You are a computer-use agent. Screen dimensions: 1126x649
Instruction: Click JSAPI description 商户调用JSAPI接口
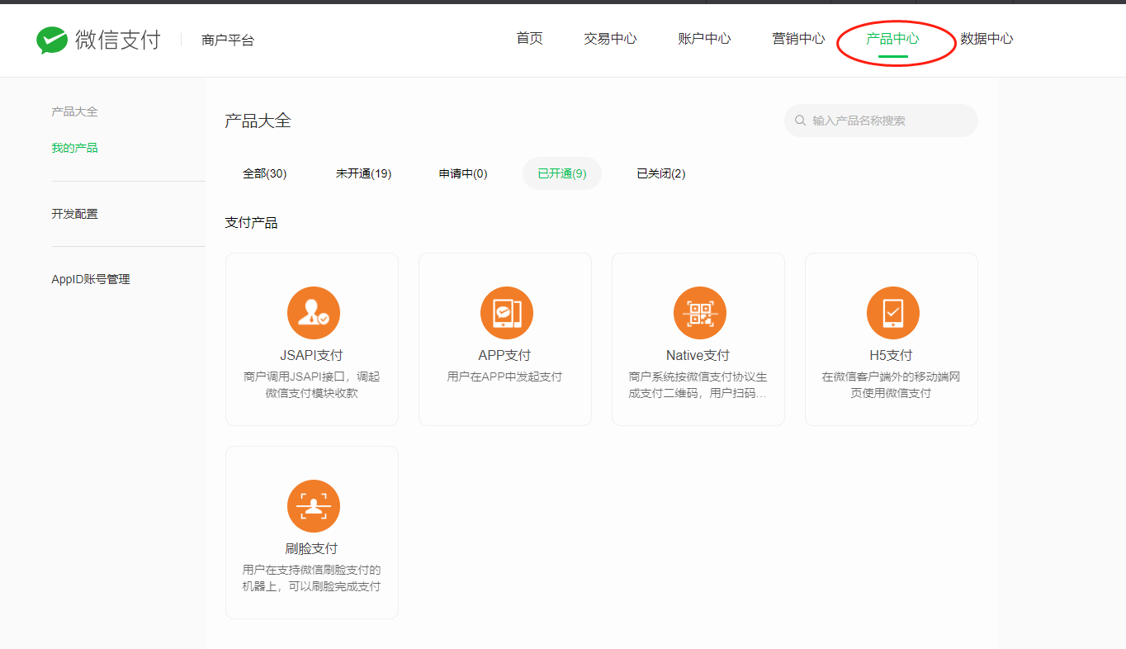tap(312, 385)
